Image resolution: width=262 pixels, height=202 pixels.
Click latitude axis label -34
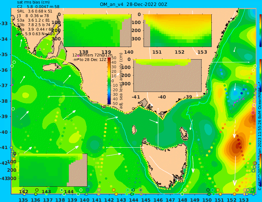pyautogui.click(x=4, y=39)
